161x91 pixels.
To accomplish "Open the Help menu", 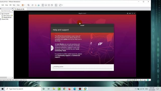I will 18,5.
